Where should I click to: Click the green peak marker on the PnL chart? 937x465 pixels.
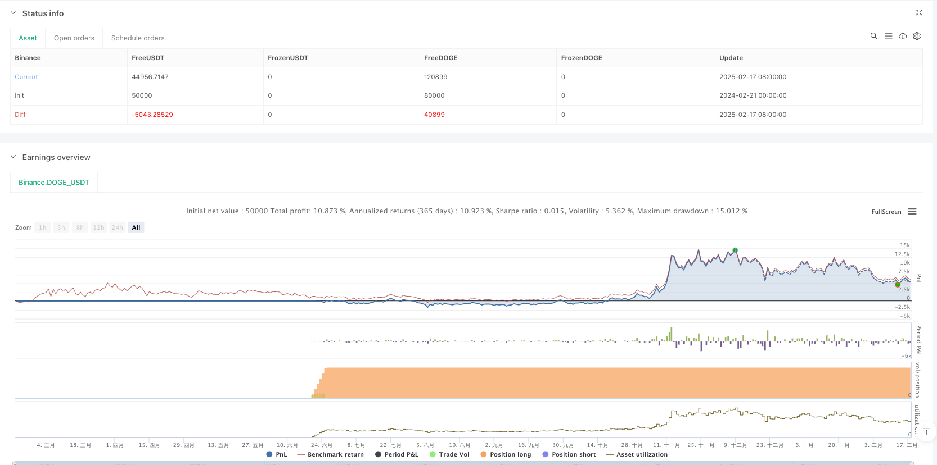(735, 250)
